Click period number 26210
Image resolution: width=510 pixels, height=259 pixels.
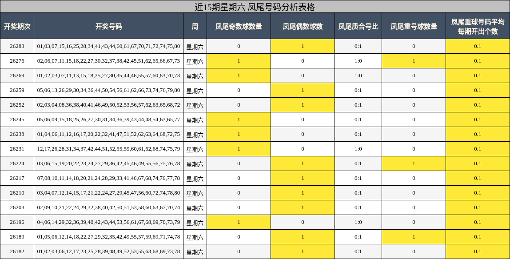(x=17, y=193)
